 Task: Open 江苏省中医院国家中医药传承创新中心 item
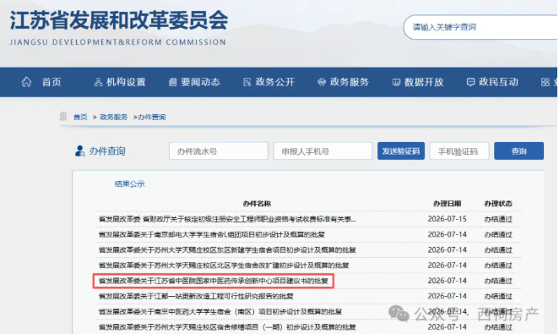[213, 281]
